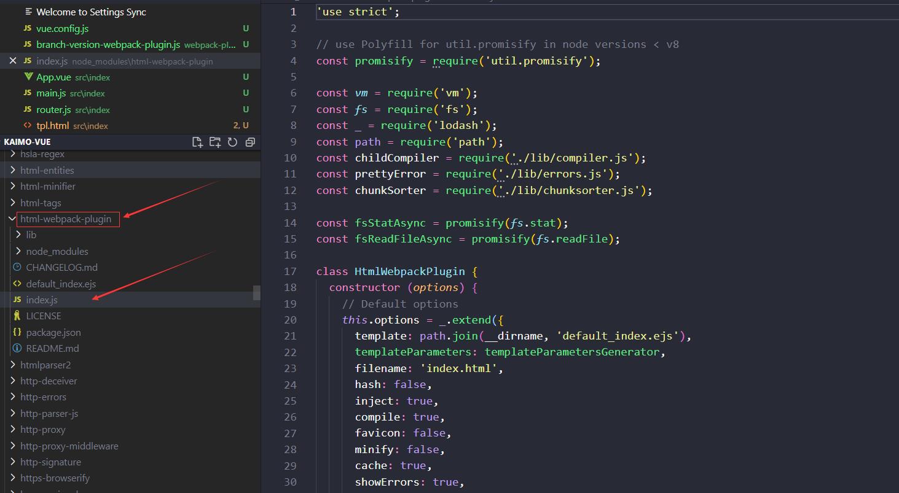This screenshot has height=493, width=899.
Task: Click 'constructor' keyword on line 18
Action: (364, 287)
